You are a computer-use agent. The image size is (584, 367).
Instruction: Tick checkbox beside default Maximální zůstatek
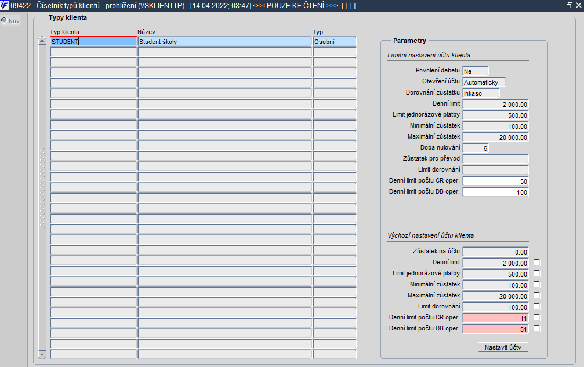coord(536,296)
